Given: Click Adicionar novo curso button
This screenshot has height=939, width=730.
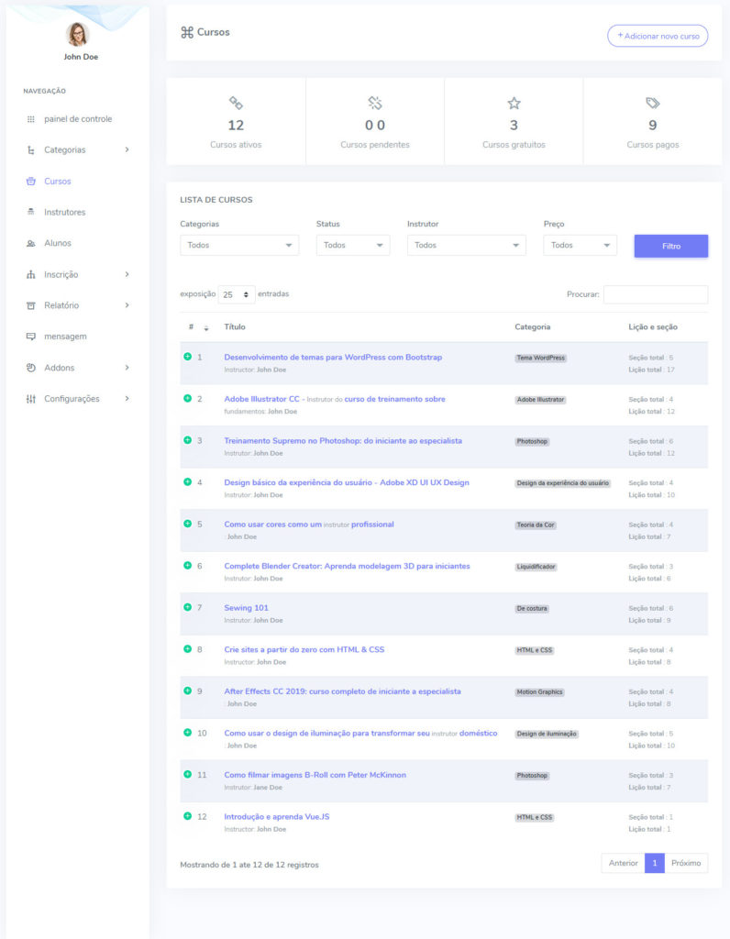Looking at the screenshot, I should pyautogui.click(x=658, y=36).
